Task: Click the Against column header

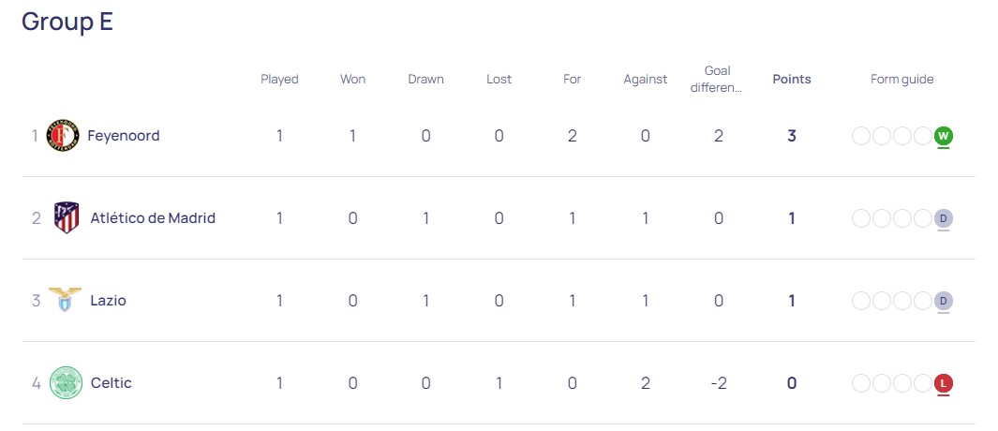Action: (646, 80)
